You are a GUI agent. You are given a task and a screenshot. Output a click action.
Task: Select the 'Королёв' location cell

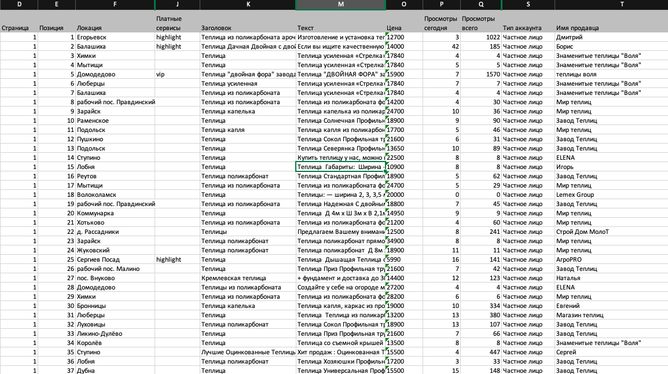click(115, 343)
